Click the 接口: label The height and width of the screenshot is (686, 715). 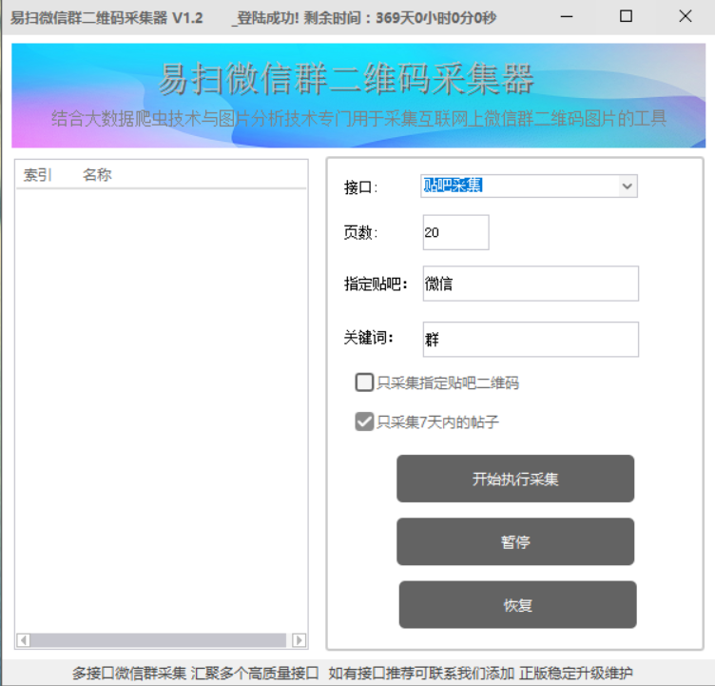pyautogui.click(x=360, y=187)
